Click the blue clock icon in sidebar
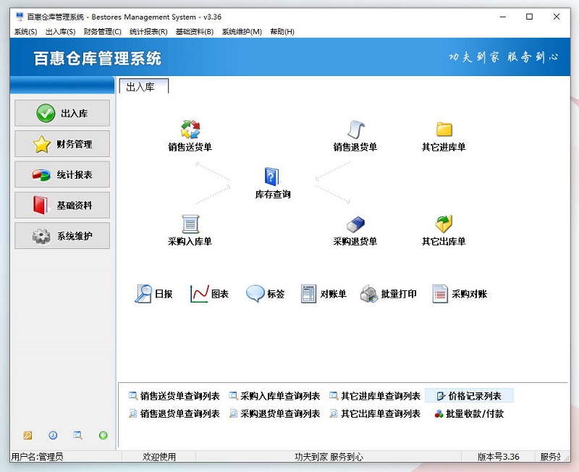Viewport: 579px width, 472px height. 53,435
